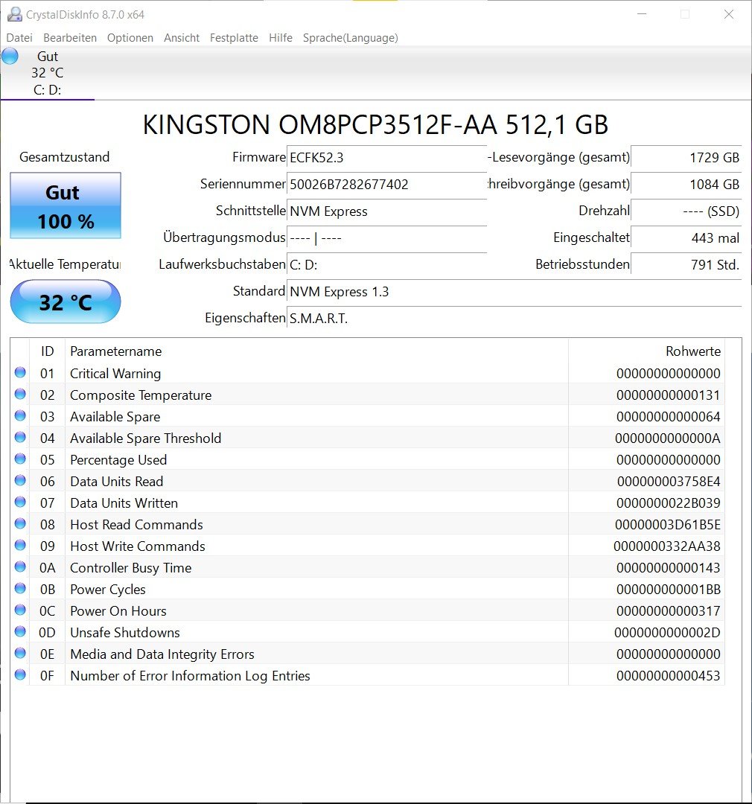This screenshot has height=804, width=752.
Task: Click status orb for Error Information Log Entries
Action: point(20,674)
